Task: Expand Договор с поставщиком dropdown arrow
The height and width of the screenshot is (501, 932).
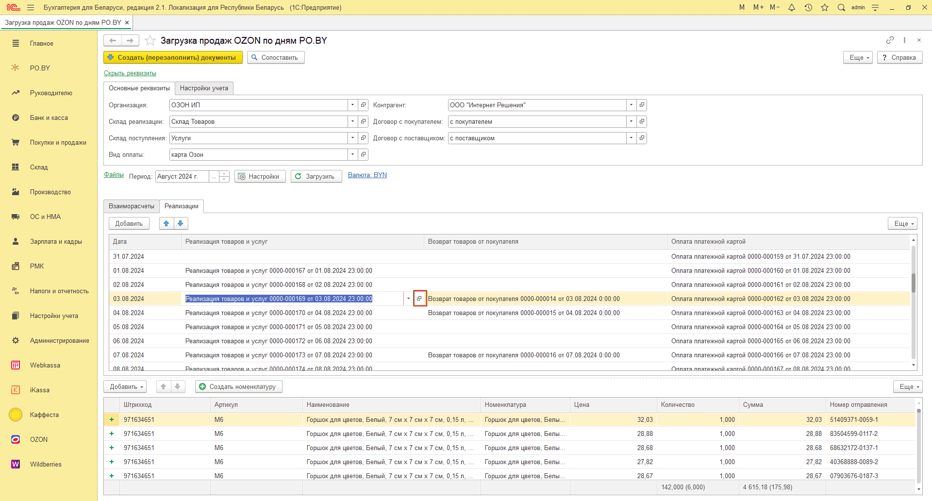Action: click(x=631, y=138)
